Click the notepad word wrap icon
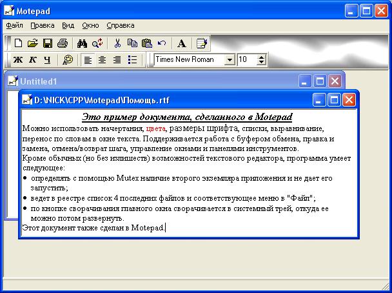Image resolution: width=392 pixels, height=293 pixels. (202, 43)
